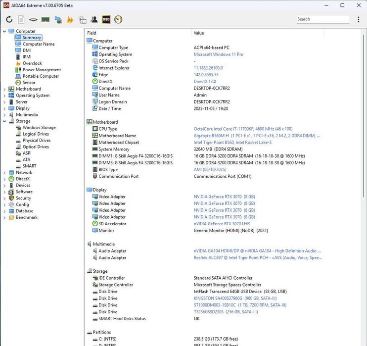Screen dimensions: 367x346
Task: Collapse the Storage tree node
Action: coord(4,121)
